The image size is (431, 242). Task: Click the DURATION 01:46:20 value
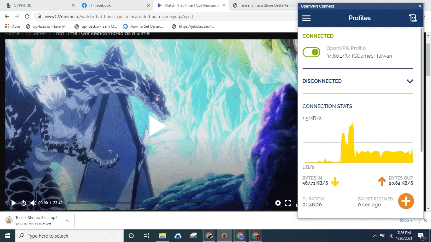(x=312, y=205)
